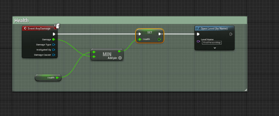The width and height of the screenshot is (279, 116).
Task: Click the authority-only server icon on AnyDamage
Action: point(58,26)
